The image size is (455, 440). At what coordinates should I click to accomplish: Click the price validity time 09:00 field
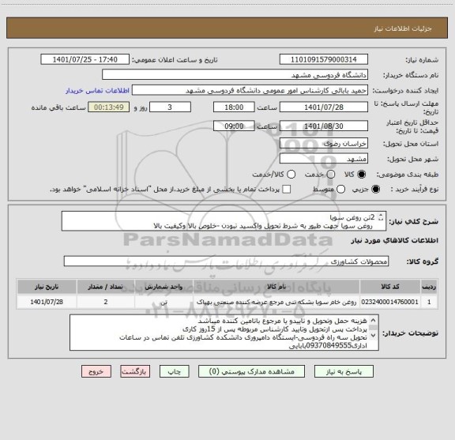tap(234, 126)
